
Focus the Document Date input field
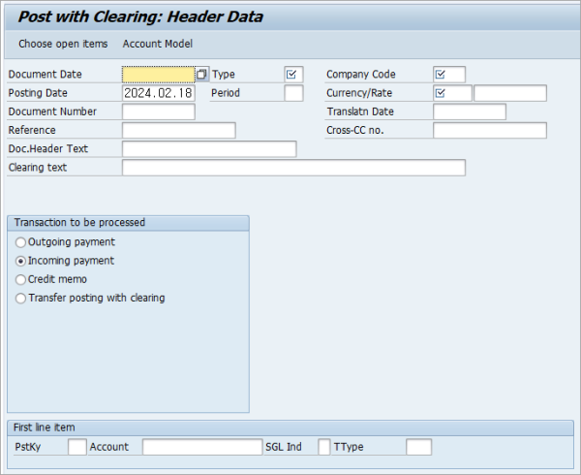click(x=158, y=75)
